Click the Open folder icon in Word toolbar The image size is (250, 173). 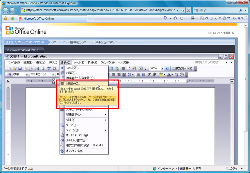tap(15, 69)
